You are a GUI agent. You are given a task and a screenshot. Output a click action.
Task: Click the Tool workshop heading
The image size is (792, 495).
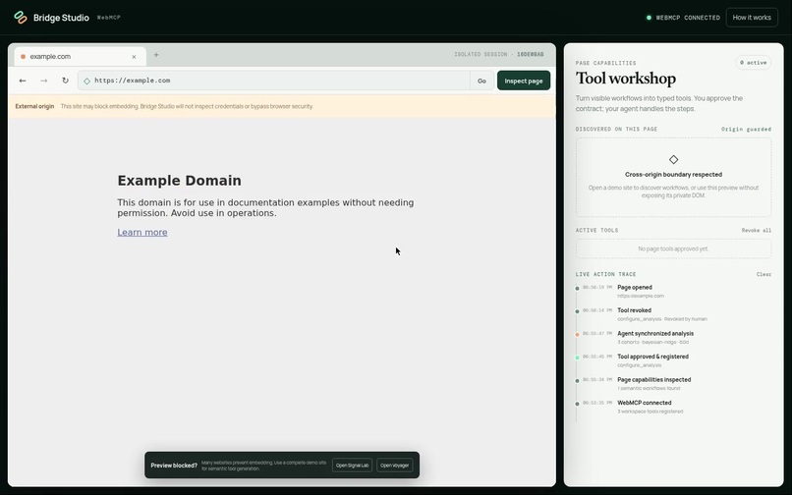tap(625, 79)
